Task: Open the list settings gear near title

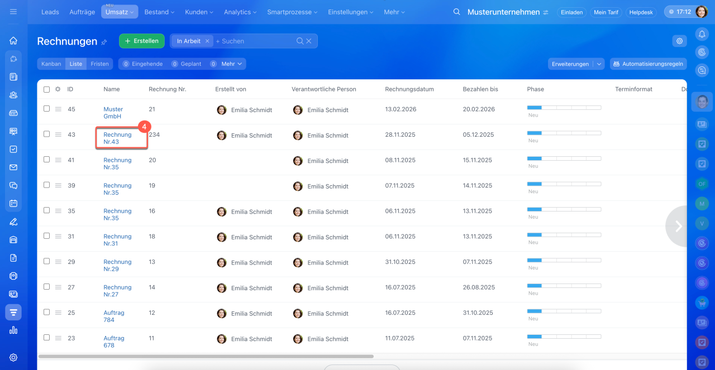Action: [679, 41]
